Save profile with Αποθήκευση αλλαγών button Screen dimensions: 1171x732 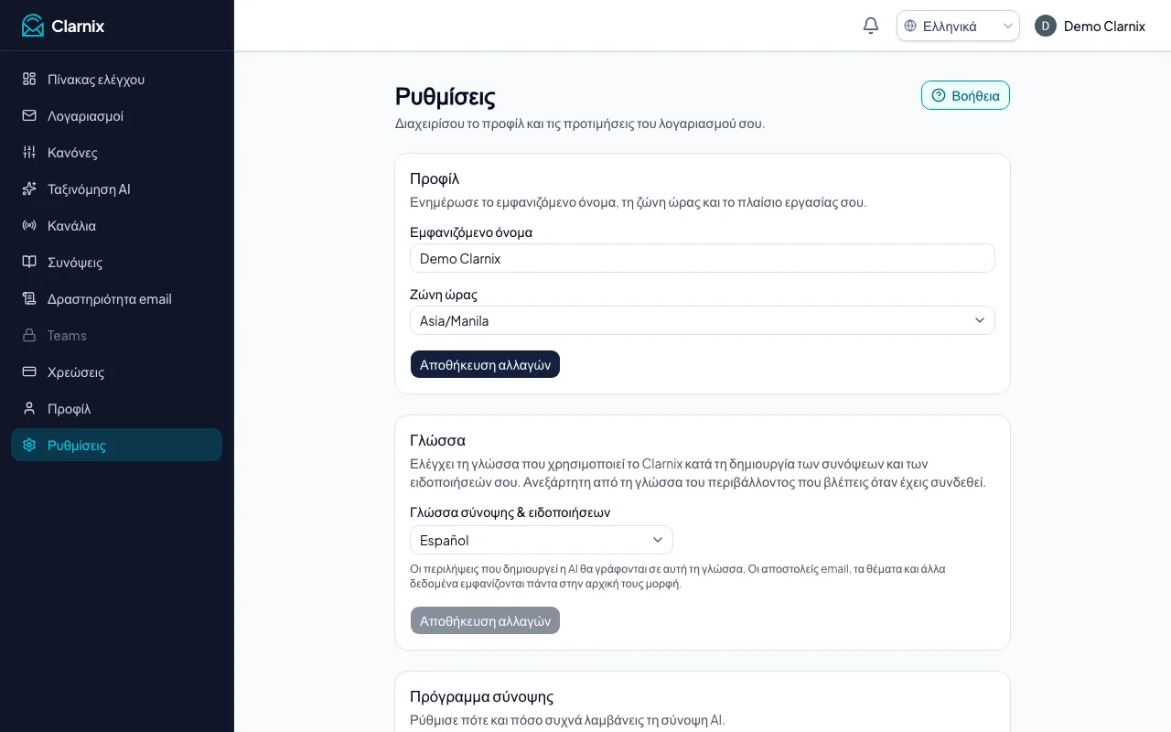point(485,364)
